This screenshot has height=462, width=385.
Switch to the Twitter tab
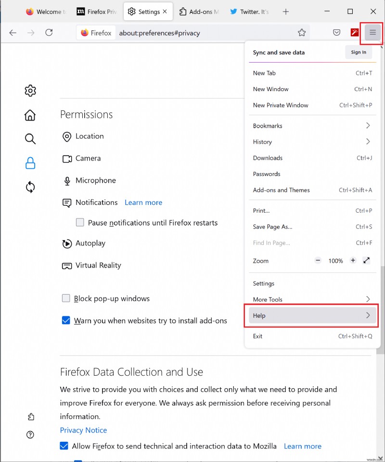click(249, 12)
